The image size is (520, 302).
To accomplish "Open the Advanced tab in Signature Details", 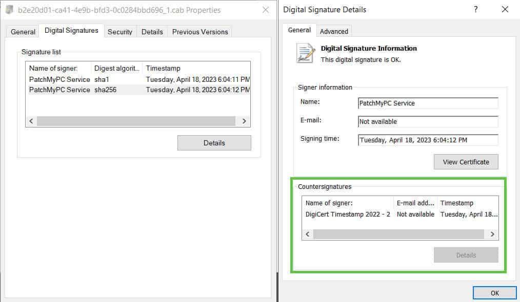I will coord(334,31).
